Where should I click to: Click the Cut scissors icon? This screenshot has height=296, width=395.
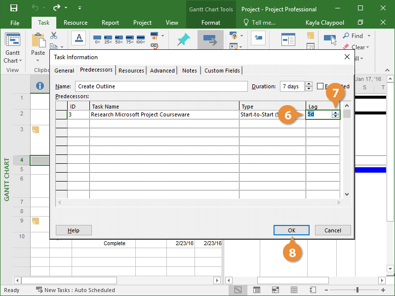coord(54,36)
